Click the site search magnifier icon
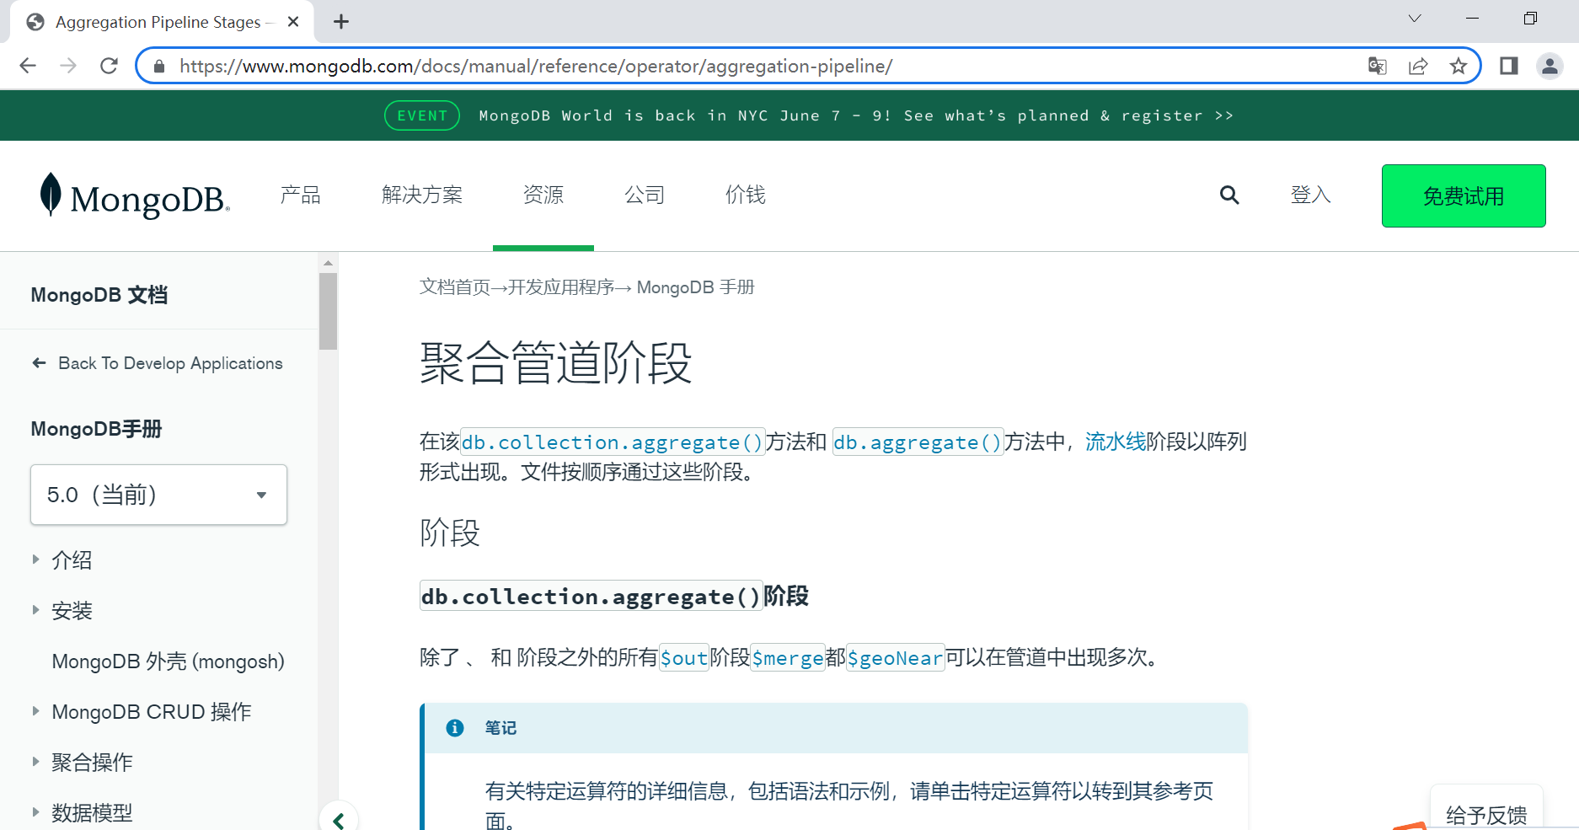Screen dimensions: 1579x830 point(1229,195)
